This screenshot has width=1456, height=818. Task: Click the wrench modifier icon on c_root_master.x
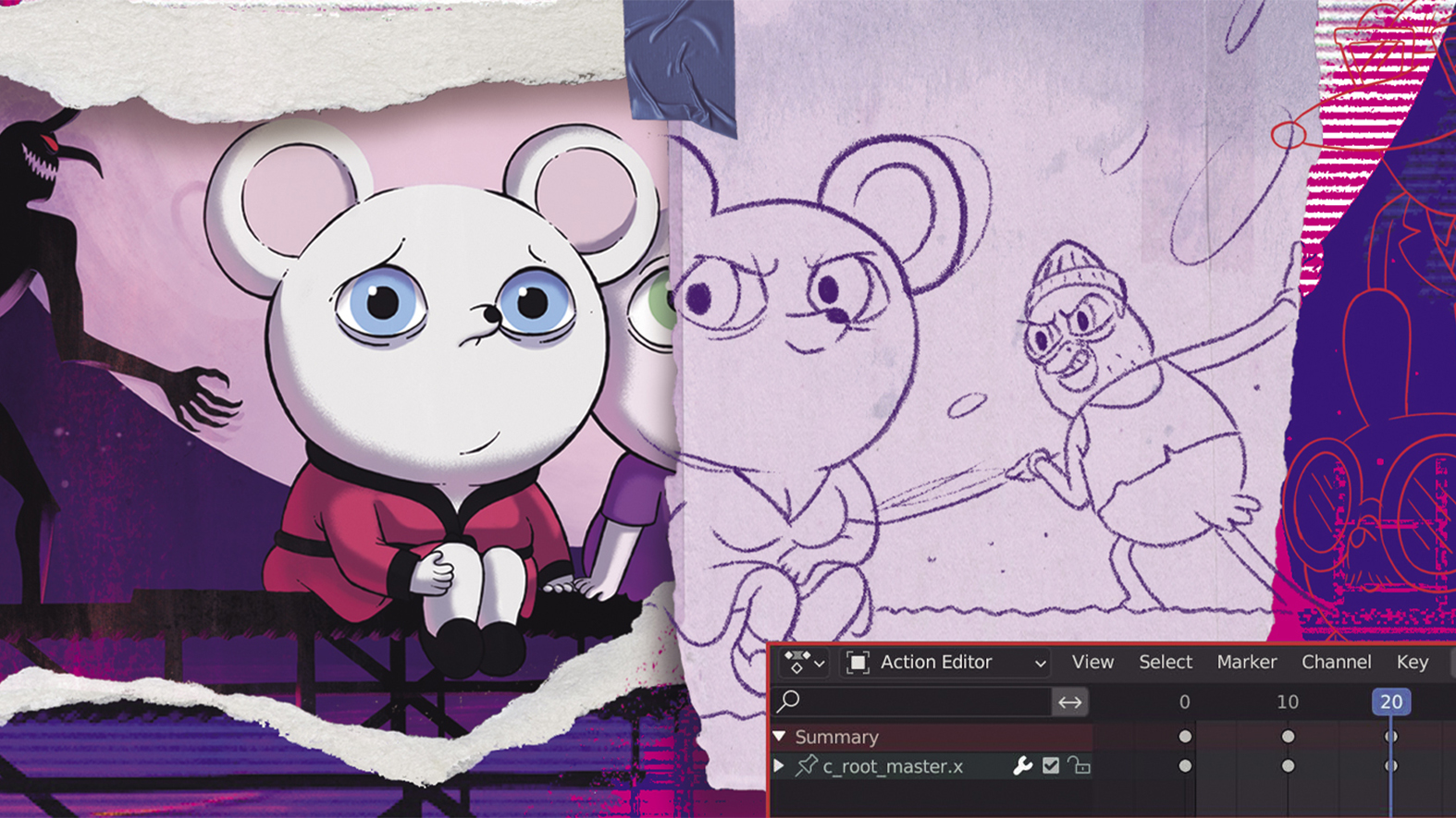coord(1022,766)
